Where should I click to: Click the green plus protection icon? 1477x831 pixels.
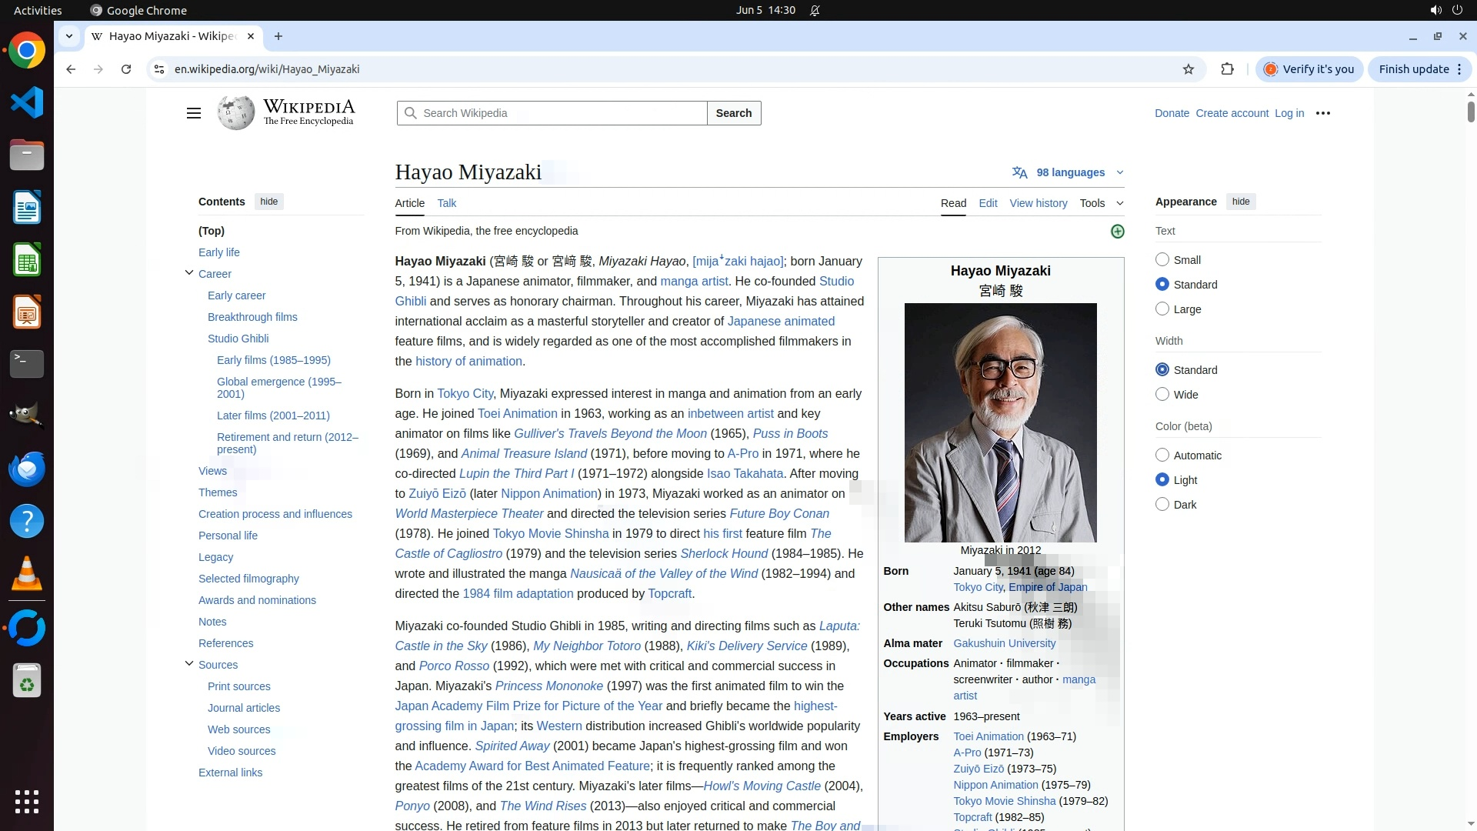(x=1117, y=232)
